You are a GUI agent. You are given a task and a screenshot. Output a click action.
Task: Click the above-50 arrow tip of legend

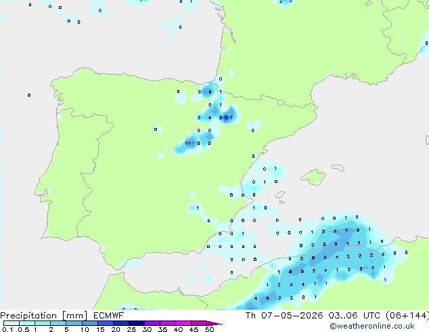[214, 323]
